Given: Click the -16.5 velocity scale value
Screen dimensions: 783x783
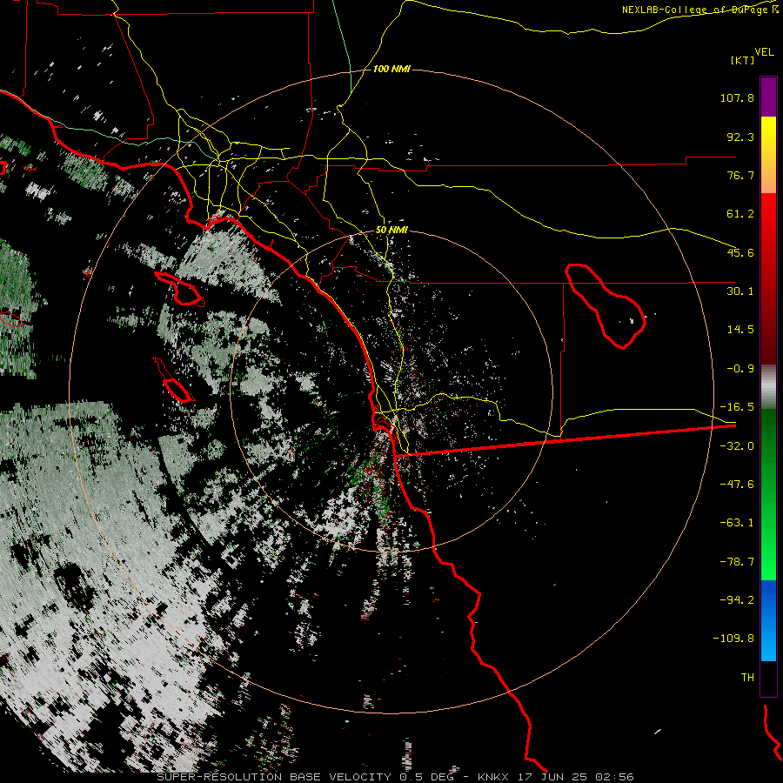Looking at the screenshot, I should [737, 407].
